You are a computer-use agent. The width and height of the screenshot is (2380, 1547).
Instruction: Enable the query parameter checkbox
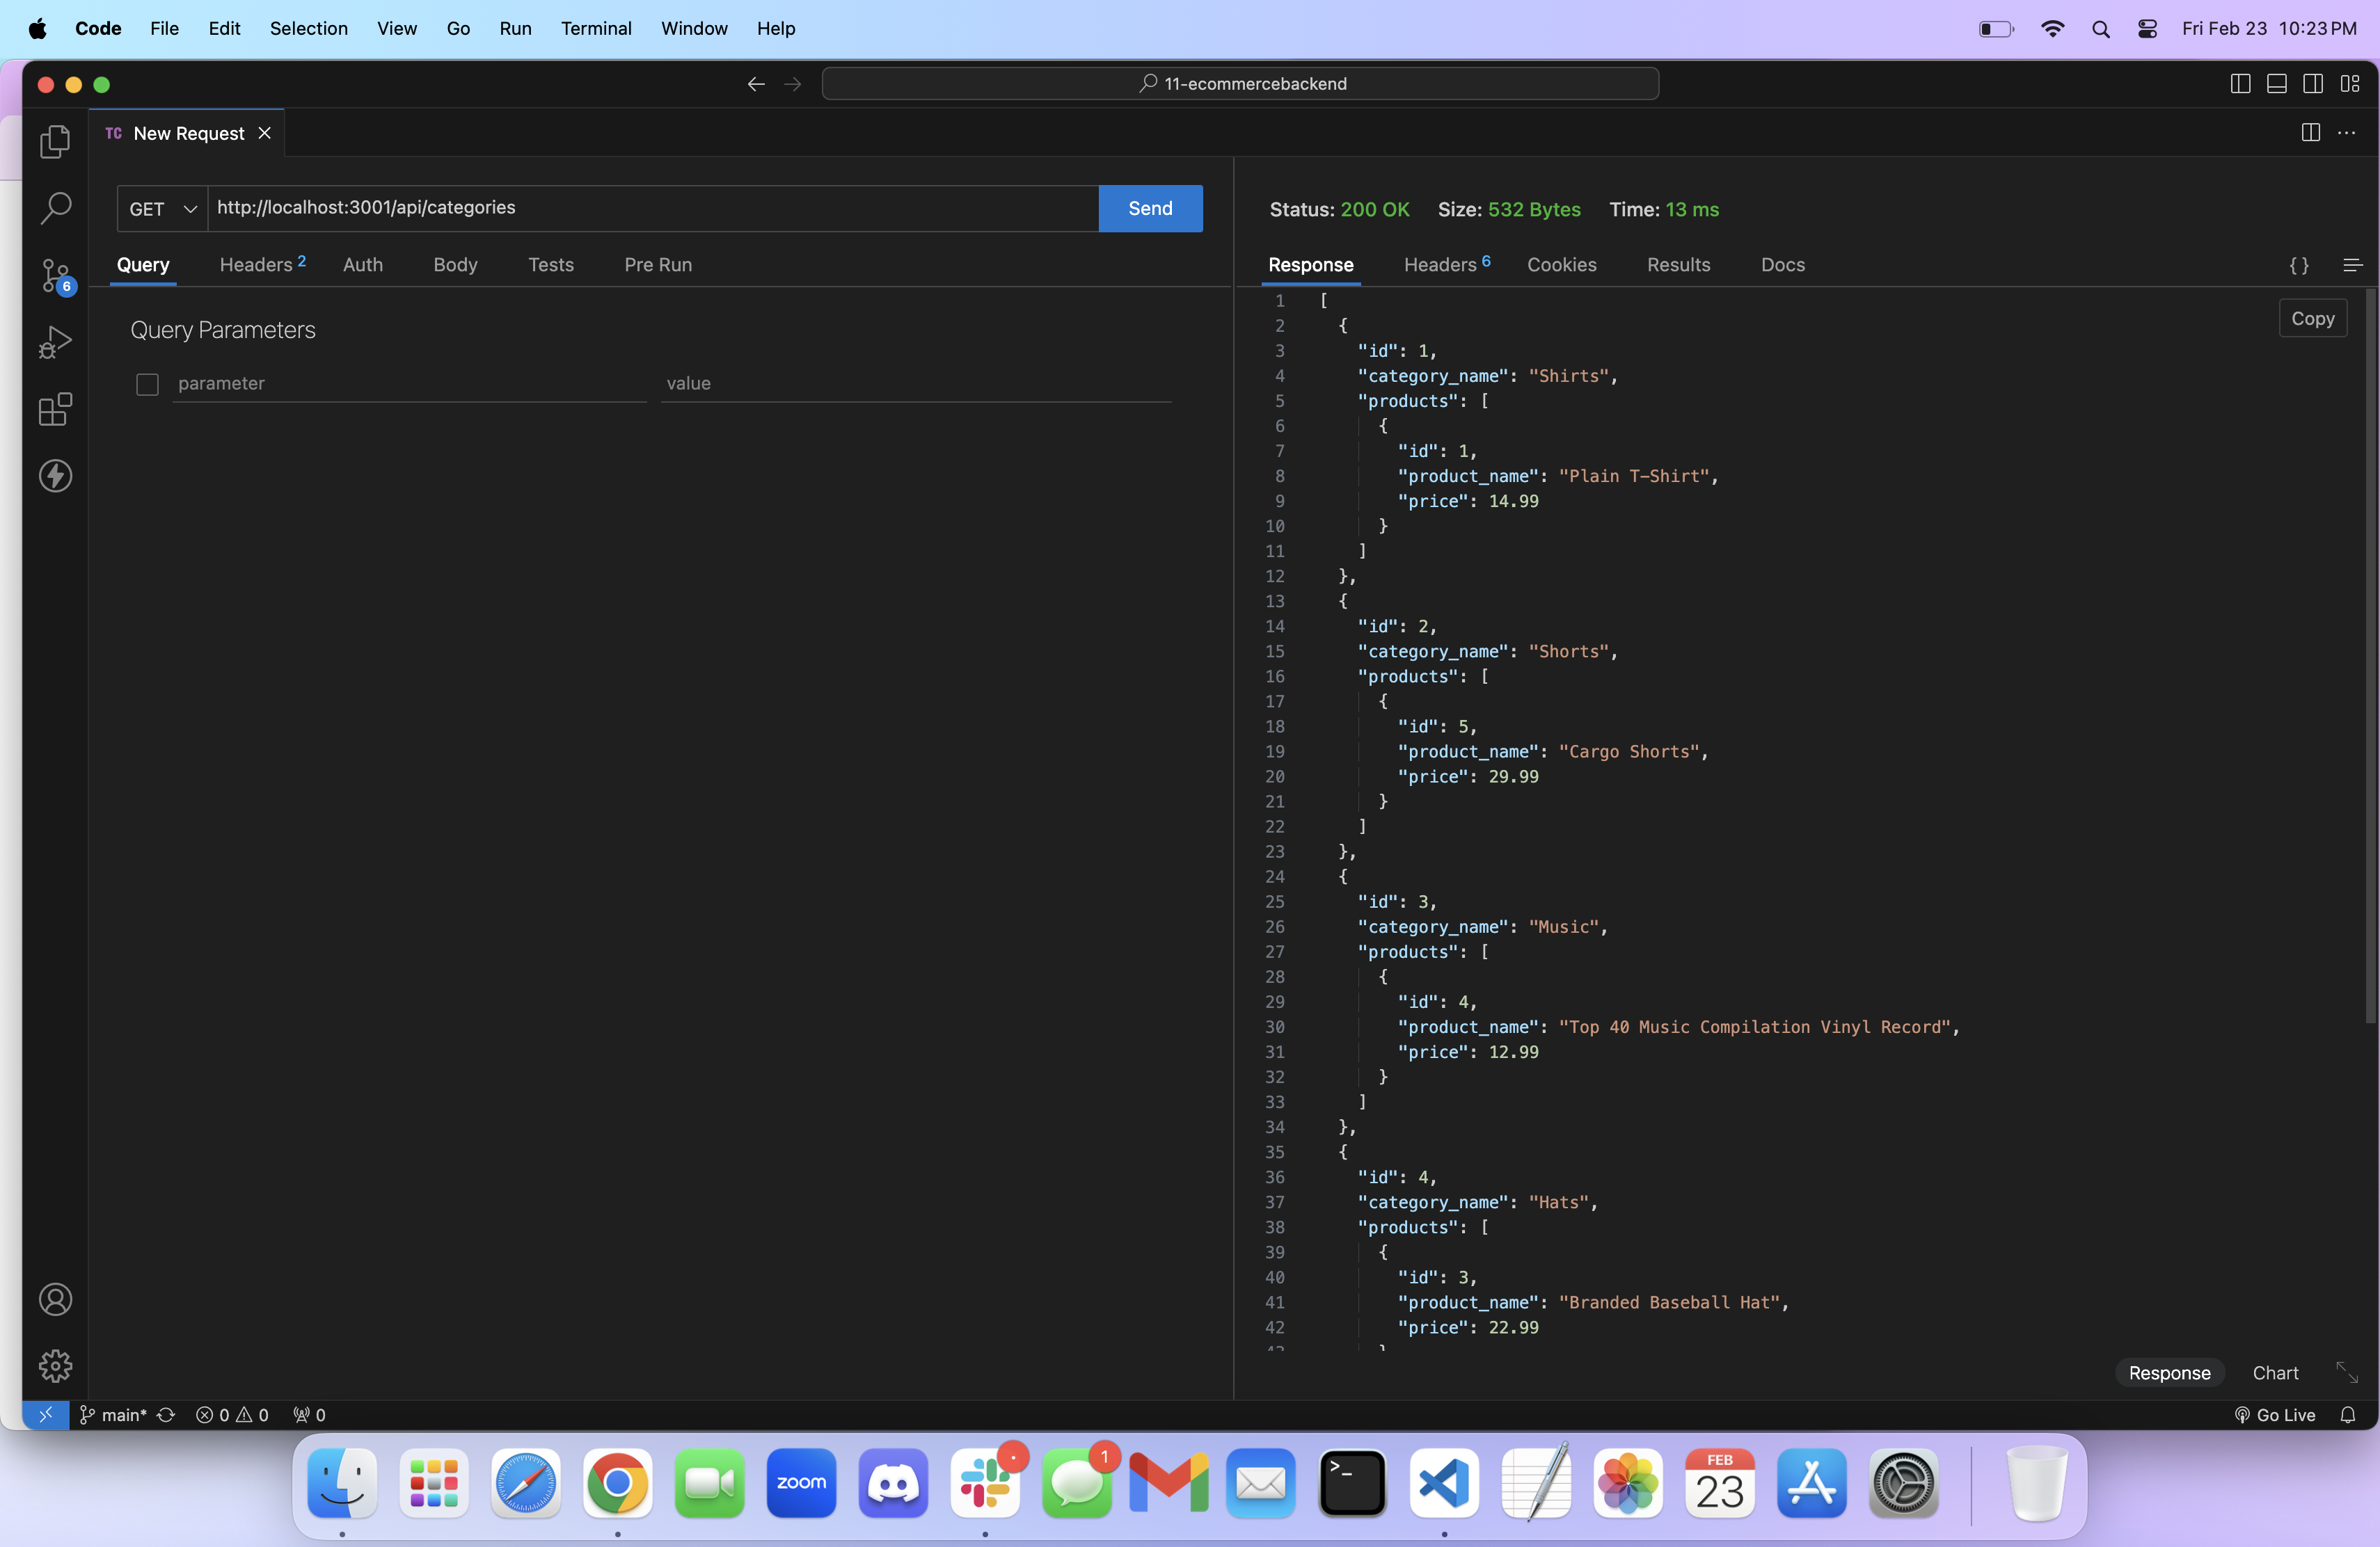coord(147,384)
